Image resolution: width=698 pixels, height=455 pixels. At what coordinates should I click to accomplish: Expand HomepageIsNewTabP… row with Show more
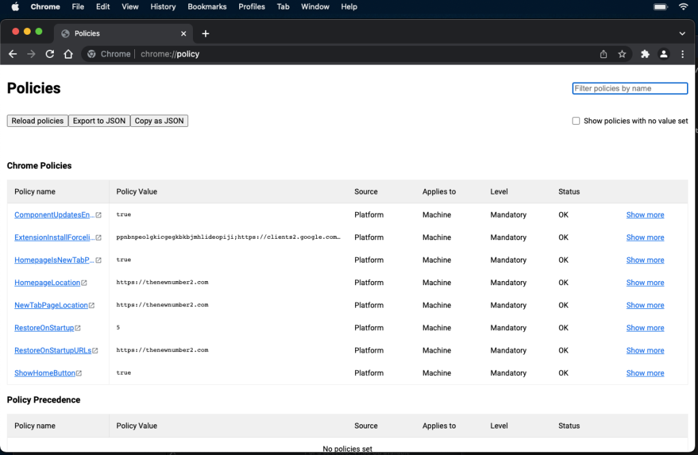click(x=645, y=261)
